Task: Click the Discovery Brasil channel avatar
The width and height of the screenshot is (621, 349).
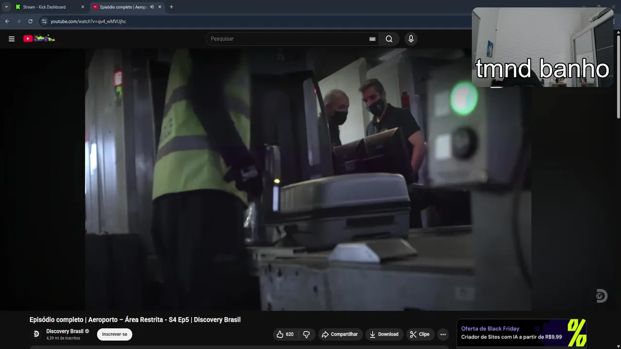Action: pyautogui.click(x=36, y=334)
